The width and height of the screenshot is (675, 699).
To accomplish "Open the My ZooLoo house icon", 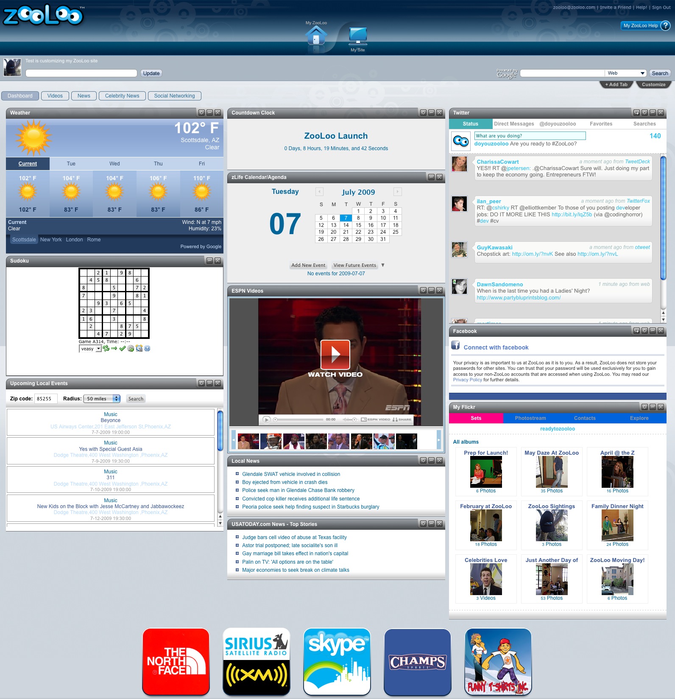I will (x=316, y=36).
